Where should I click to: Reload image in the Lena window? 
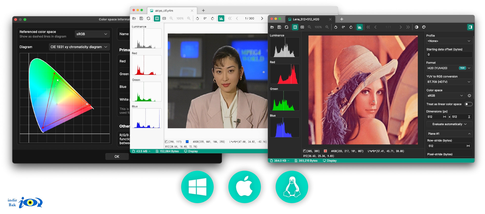coord(286,27)
